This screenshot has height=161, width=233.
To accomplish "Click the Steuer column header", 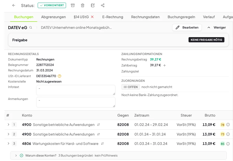I will point(186,116).
